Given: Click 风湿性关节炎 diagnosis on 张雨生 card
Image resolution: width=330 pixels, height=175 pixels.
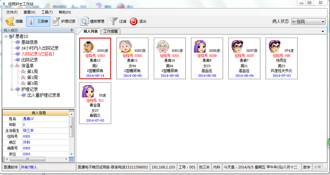Looking at the screenshot, I should click(281, 71).
